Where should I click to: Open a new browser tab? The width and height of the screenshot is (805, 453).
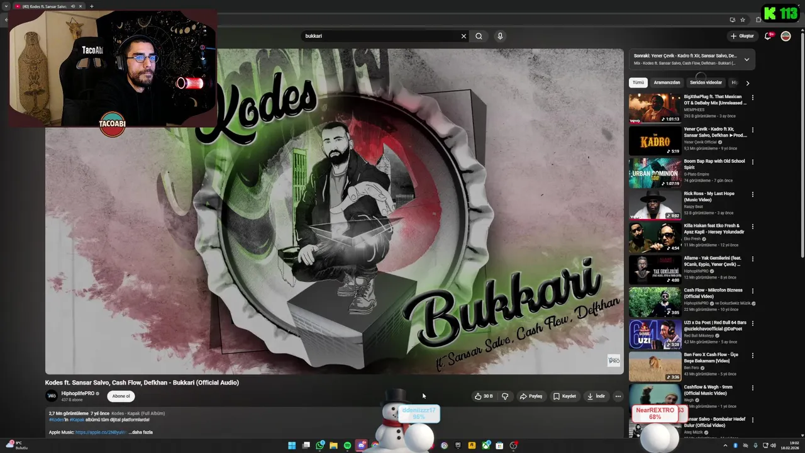91,6
